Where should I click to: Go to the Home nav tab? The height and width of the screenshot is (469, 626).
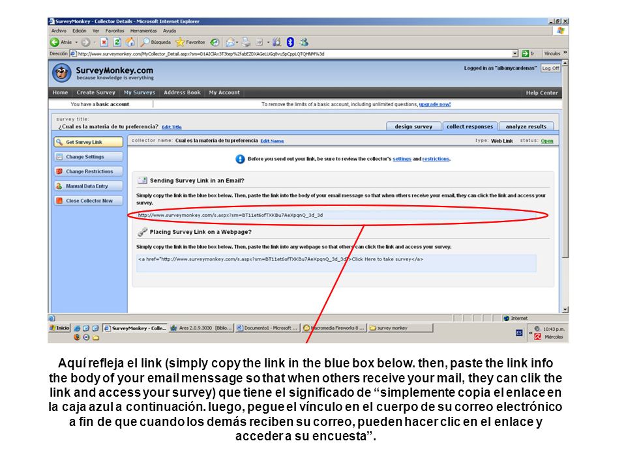60,92
